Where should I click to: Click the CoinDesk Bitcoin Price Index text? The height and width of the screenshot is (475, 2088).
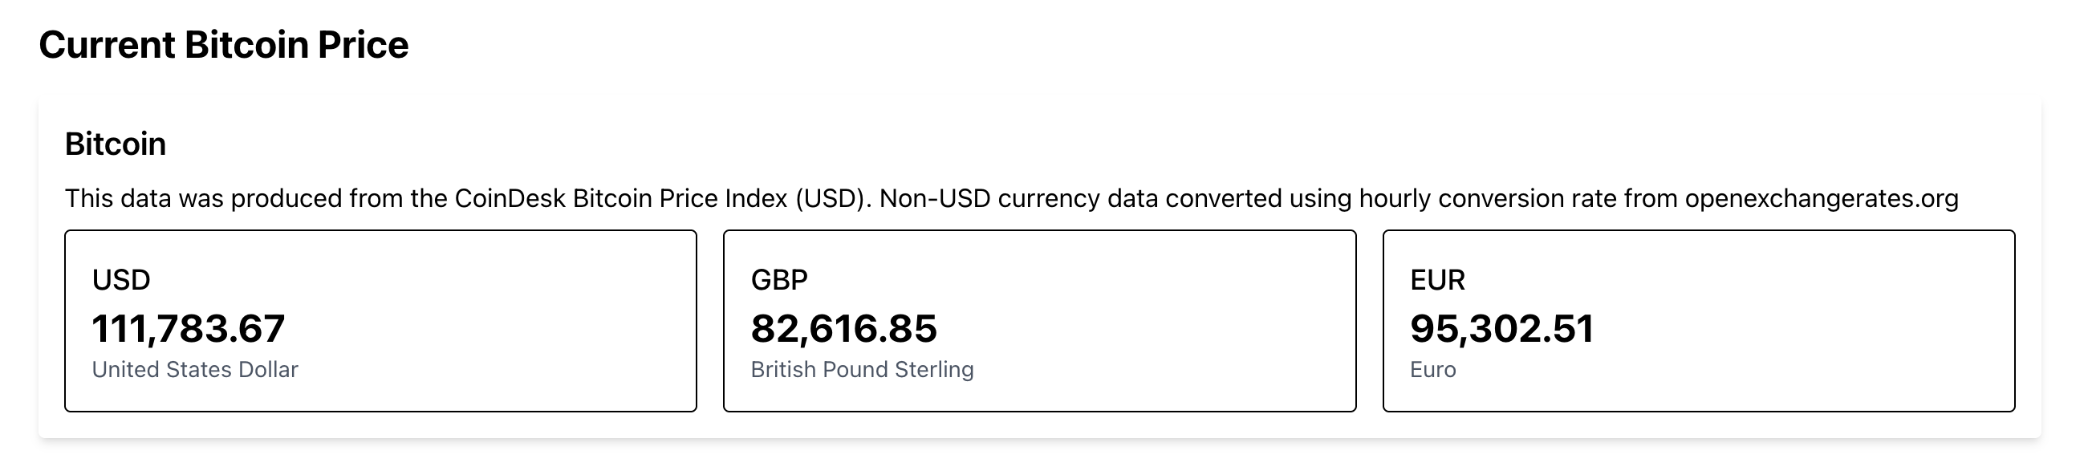coord(620,199)
